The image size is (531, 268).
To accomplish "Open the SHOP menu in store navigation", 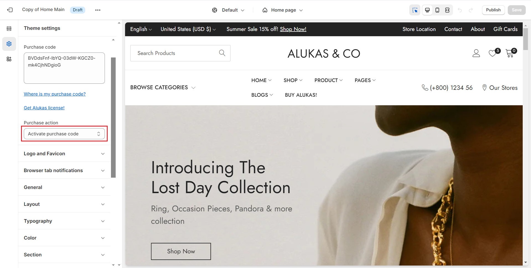I will click(293, 80).
